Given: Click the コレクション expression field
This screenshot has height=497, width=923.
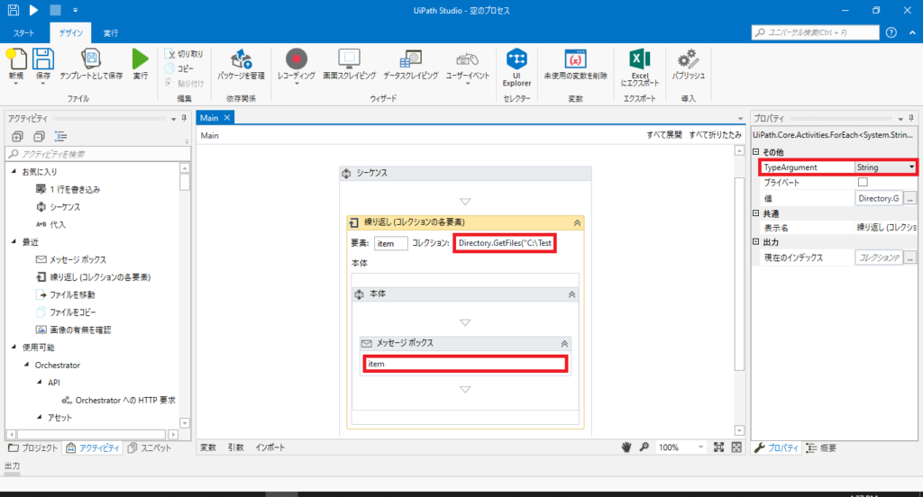Looking at the screenshot, I should (505, 243).
